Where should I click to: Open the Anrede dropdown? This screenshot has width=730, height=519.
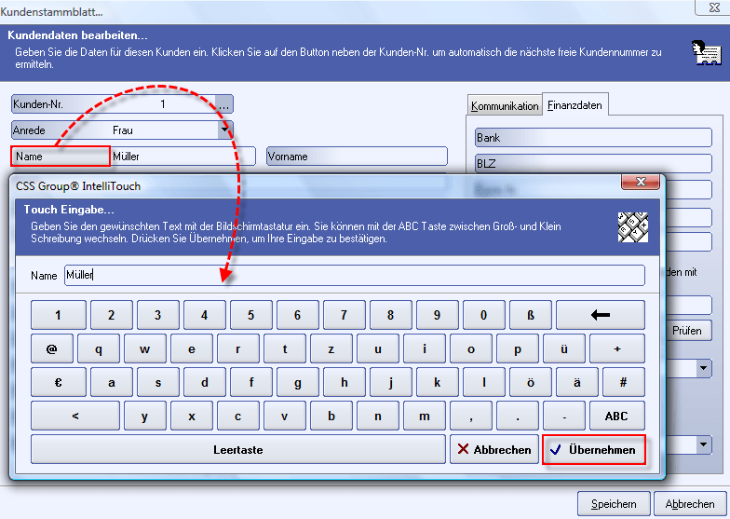click(x=225, y=130)
